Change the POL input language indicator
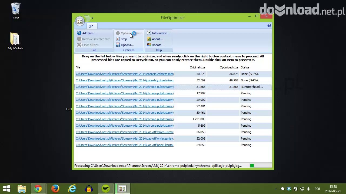The height and width of the screenshot is (194, 346). [318, 189]
